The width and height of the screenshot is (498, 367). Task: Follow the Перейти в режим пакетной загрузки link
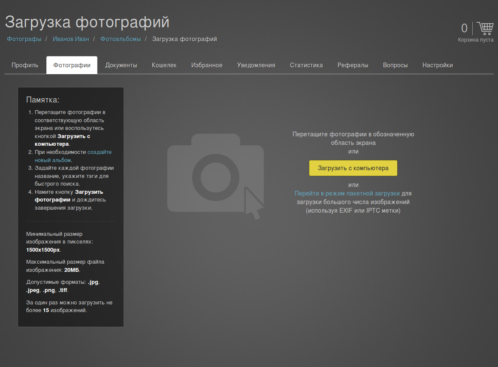(347, 193)
